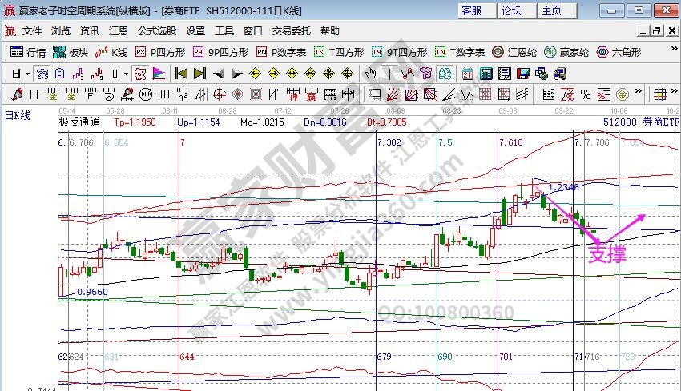681x391 pixels.
Task: Click the 论坛 forum button
Action: (512, 10)
